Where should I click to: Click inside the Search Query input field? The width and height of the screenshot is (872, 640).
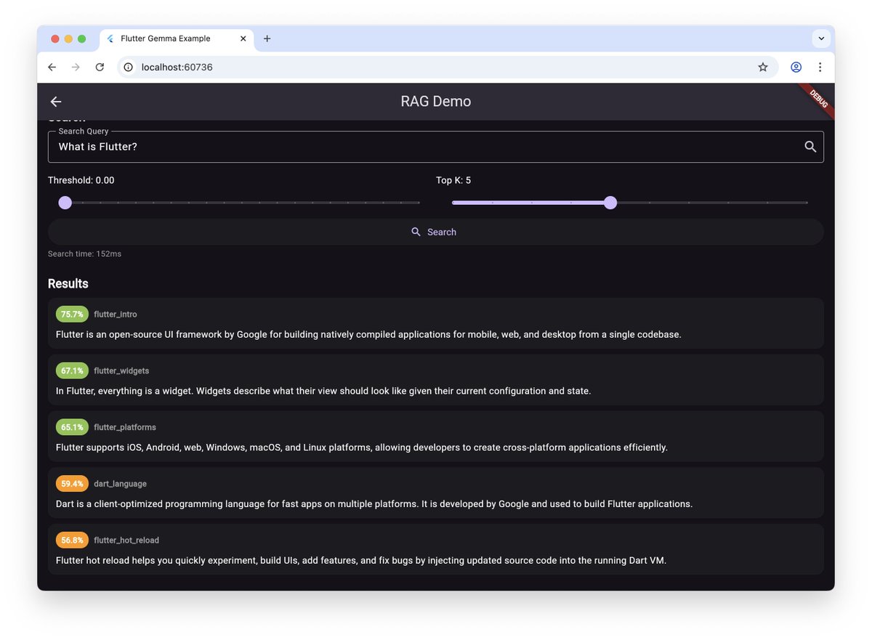[291, 146]
